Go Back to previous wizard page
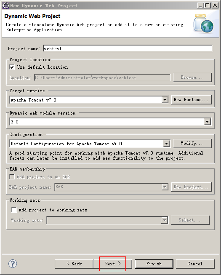221x275 pixels. click(x=74, y=264)
